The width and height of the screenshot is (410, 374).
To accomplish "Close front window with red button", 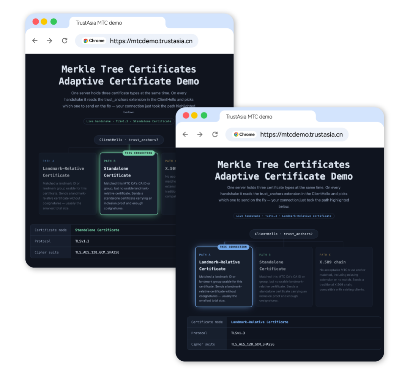I will pyautogui.click(x=186, y=115).
